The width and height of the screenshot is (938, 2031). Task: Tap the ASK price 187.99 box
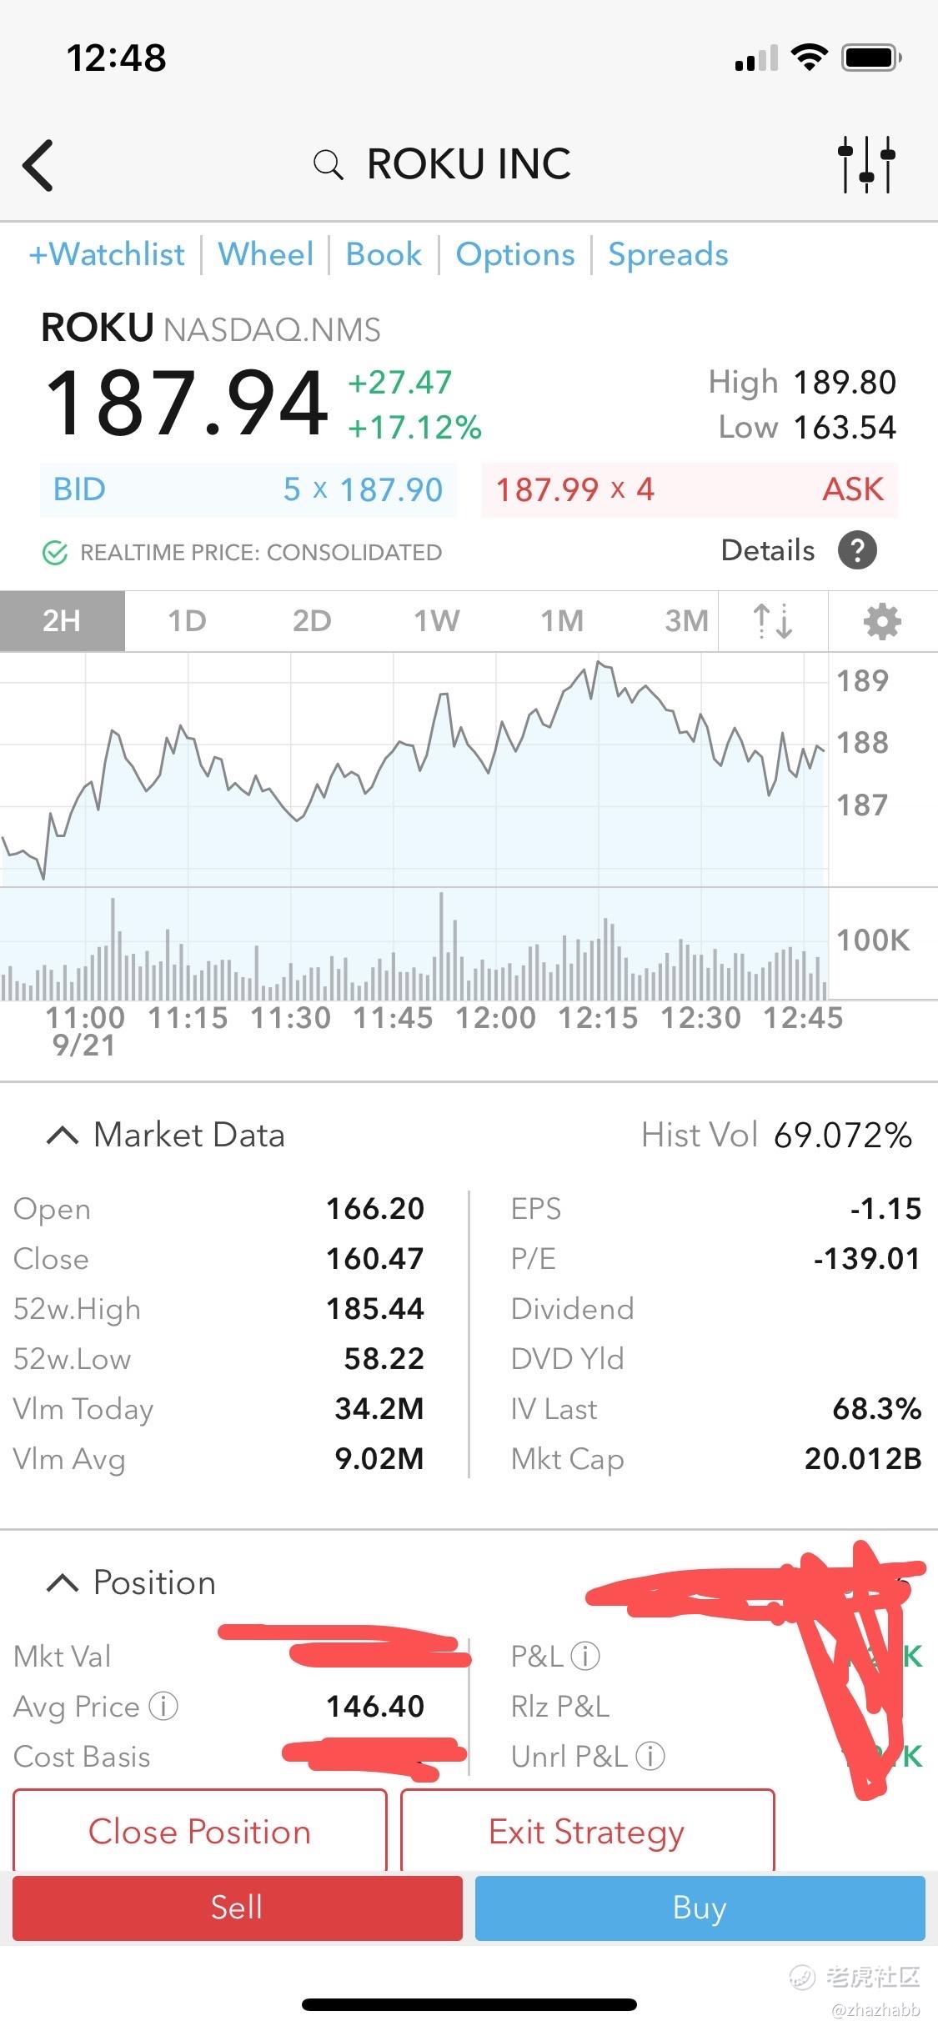pos(689,490)
